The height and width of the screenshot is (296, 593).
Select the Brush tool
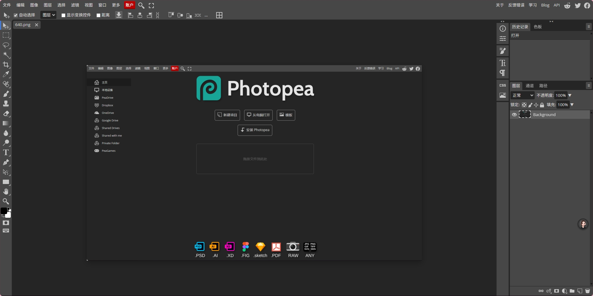tap(6, 94)
